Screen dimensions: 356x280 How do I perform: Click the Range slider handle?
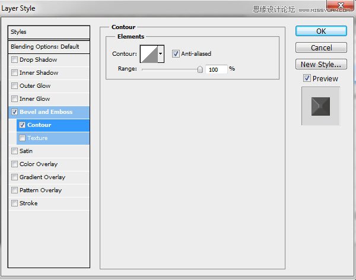coord(200,69)
